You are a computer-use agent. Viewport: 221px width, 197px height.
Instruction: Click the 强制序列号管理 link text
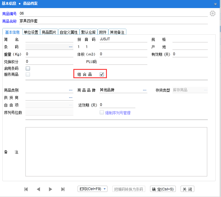pos(118,113)
